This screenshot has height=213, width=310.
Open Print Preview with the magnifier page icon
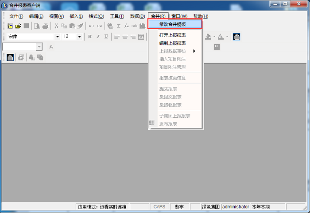point(37,26)
